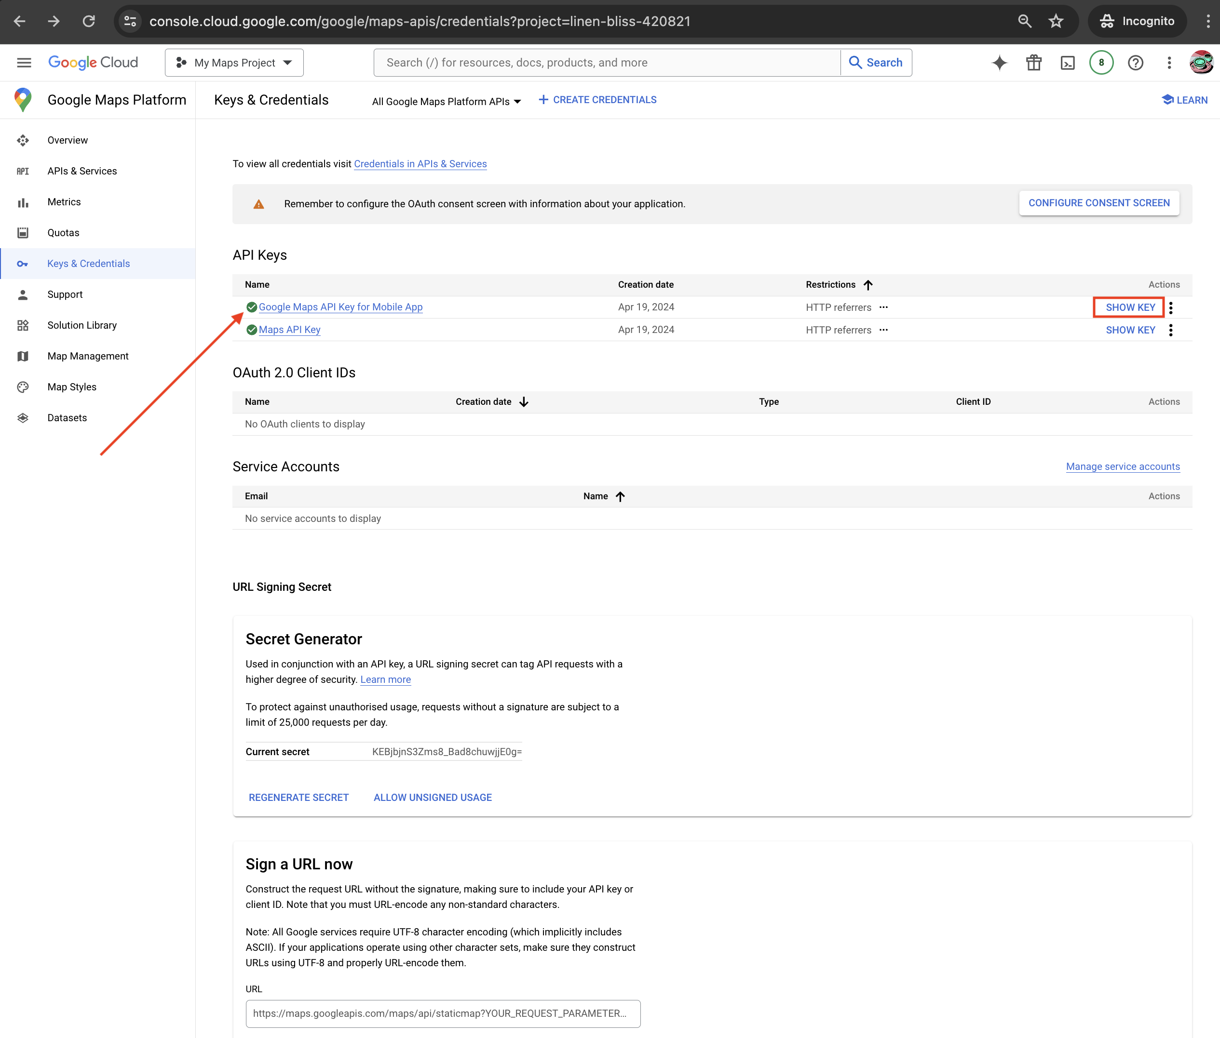Click the Google Maps Platform pin logo

(x=22, y=99)
